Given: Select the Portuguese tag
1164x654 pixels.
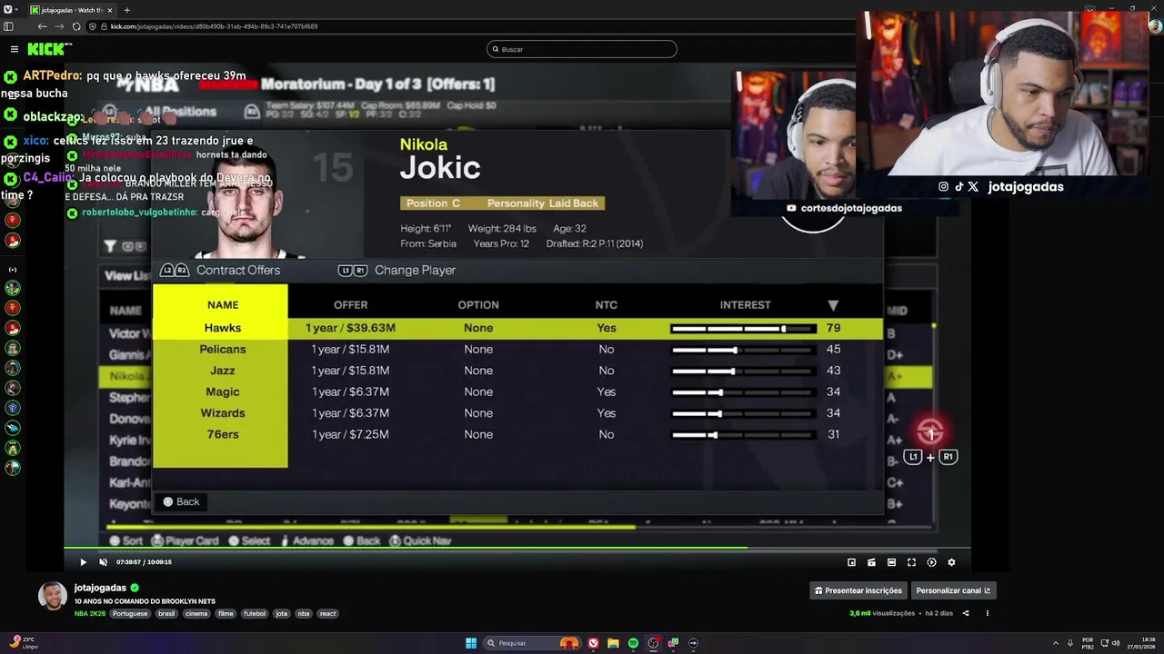Looking at the screenshot, I should pos(130,613).
